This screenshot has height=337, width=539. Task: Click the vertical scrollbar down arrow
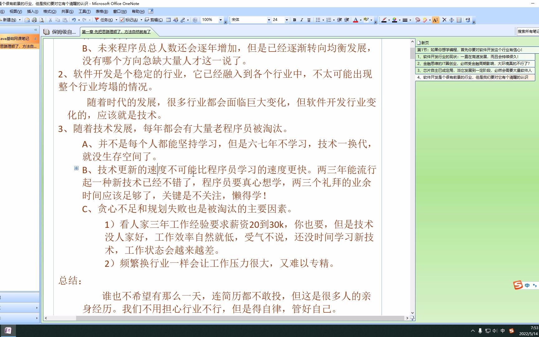click(413, 312)
